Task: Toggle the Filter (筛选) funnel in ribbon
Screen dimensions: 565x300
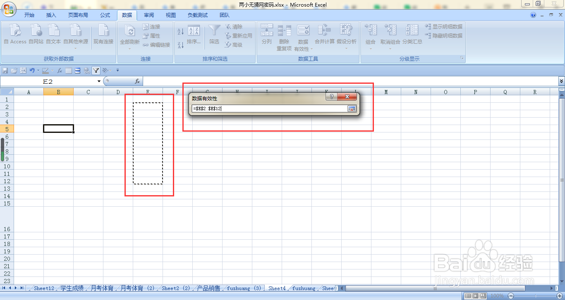Action: click(x=214, y=35)
